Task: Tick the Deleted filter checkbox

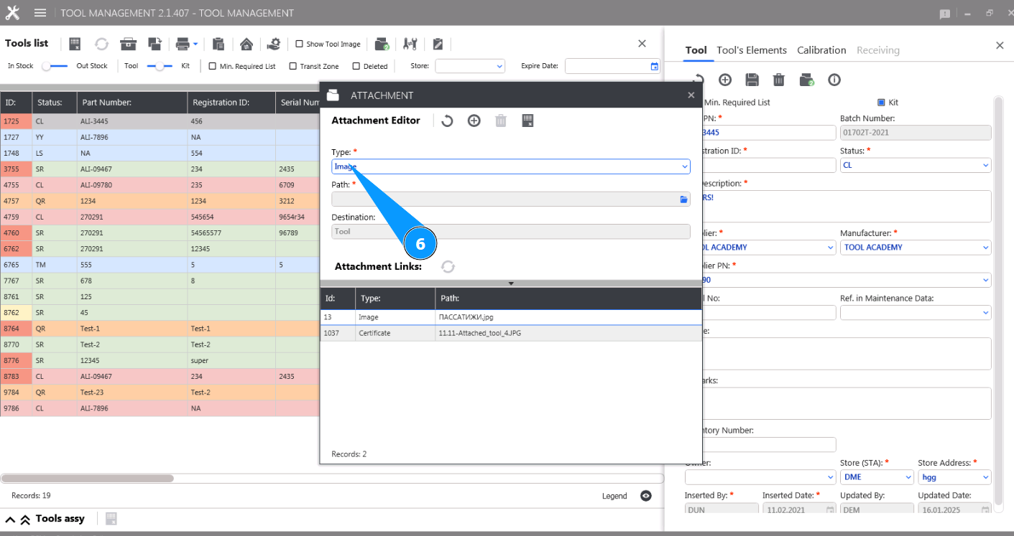Action: point(356,66)
